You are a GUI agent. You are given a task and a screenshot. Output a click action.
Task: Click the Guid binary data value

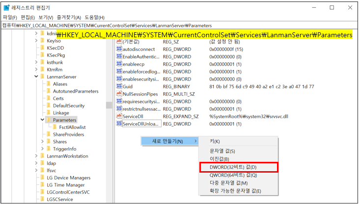pyautogui.click(x=261, y=86)
